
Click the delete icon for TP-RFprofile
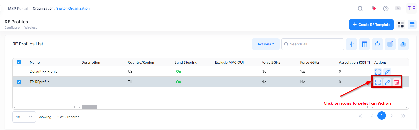click(x=397, y=82)
